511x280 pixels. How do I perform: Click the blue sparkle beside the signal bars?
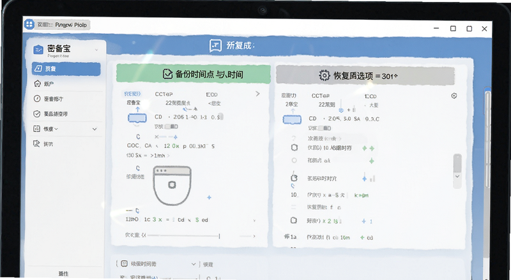click(364, 179)
